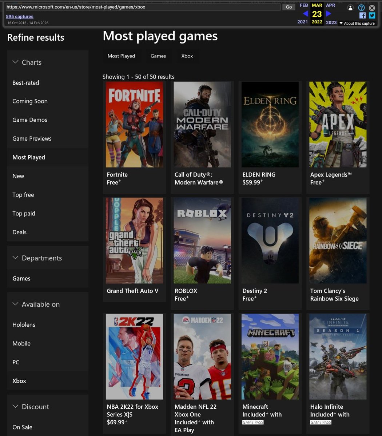The image size is (382, 436).
Task: Click the Go button
Action: 289,7
